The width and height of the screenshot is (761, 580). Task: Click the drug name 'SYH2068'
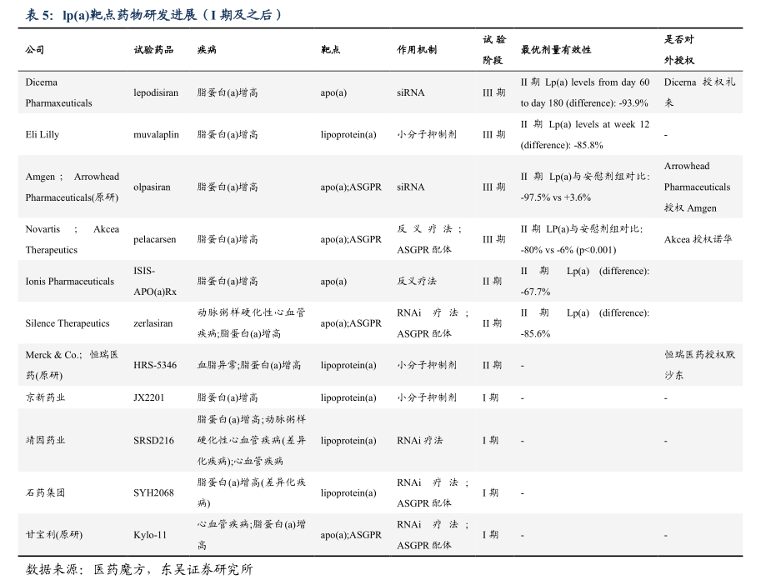click(x=153, y=492)
